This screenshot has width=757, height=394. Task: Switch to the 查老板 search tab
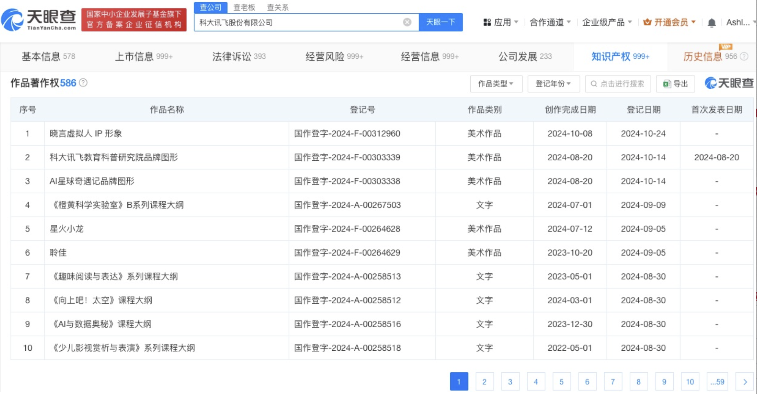pos(244,7)
